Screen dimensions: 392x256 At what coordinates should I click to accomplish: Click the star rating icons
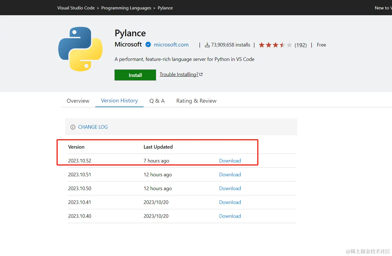[x=275, y=45]
